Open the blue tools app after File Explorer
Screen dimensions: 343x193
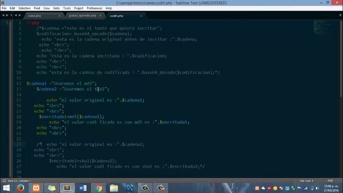(129, 188)
